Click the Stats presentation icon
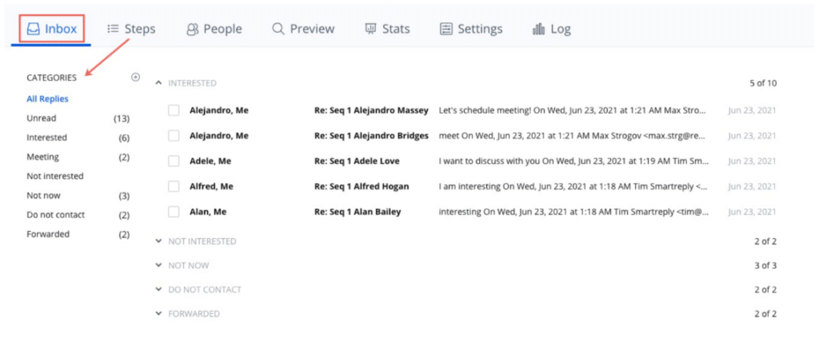819x350 pixels. click(x=371, y=29)
